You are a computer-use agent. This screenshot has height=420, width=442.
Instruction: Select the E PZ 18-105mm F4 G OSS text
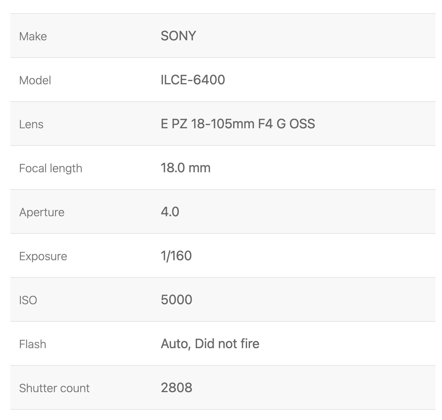coord(238,124)
